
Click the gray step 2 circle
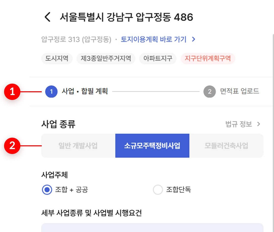pyautogui.click(x=210, y=92)
